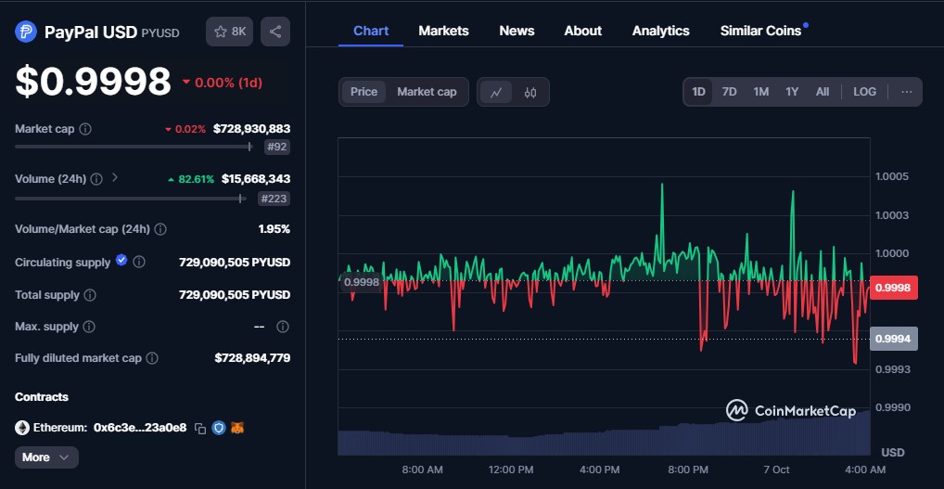Viewport: 944px width, 489px height.
Task: Copy the Ethereum contract address
Action: [x=200, y=428]
